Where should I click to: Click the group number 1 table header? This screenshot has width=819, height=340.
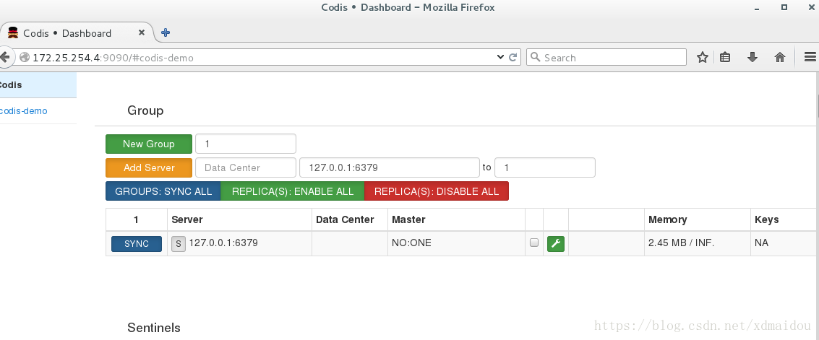tap(137, 219)
